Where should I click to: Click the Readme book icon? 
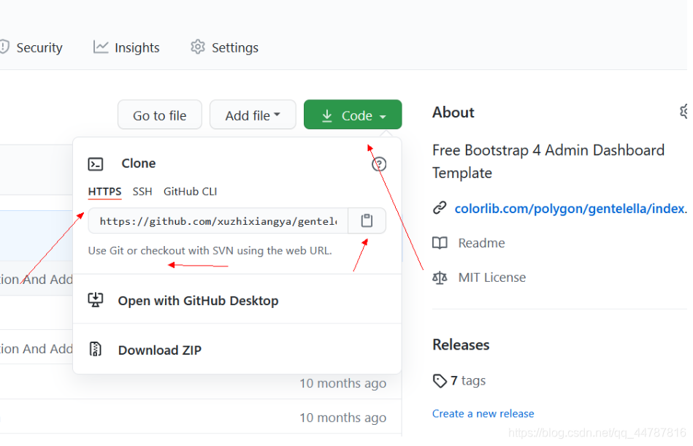(440, 243)
